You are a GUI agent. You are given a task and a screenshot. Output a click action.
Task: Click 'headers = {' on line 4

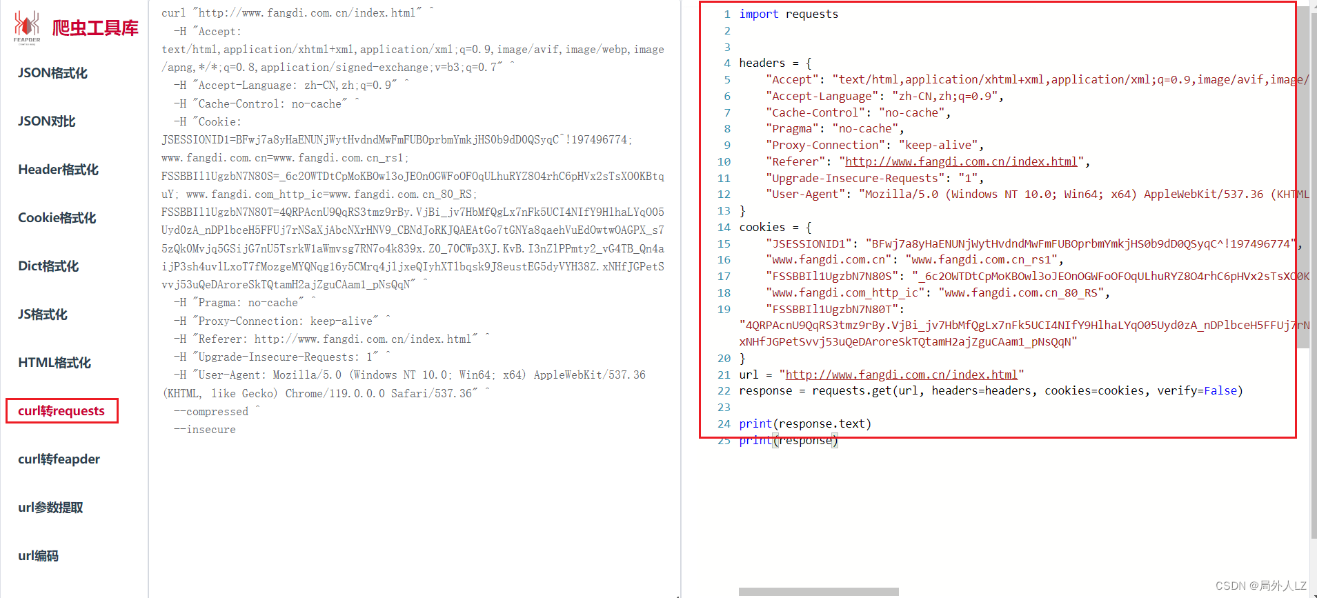click(775, 63)
